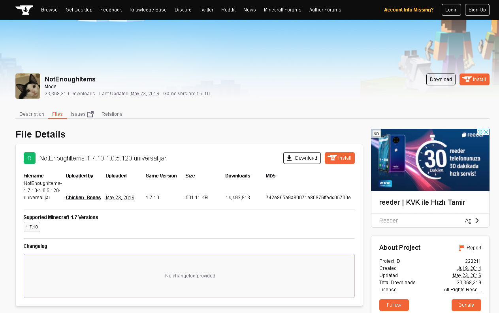Install the file from the File Details card
Image resolution: width=499 pixels, height=313 pixels.
coord(340,158)
